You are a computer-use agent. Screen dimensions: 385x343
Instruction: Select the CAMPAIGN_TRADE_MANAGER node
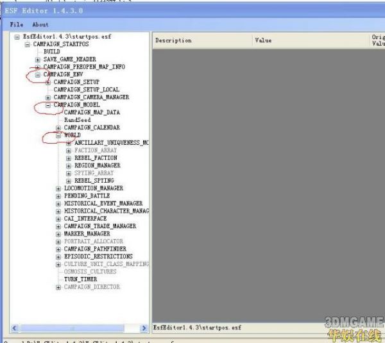point(99,226)
